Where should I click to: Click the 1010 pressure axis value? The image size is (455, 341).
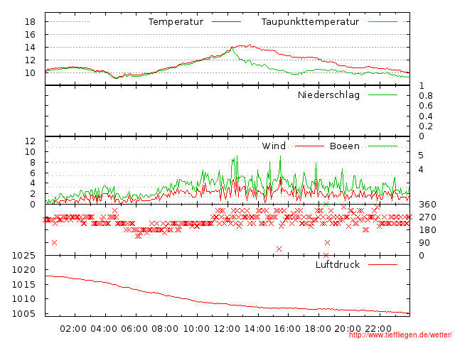(23, 298)
